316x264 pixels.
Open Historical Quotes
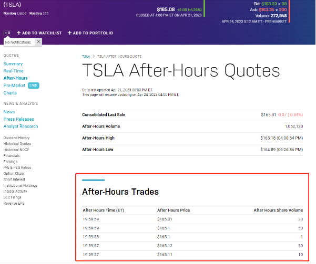pyautogui.click(x=17, y=144)
